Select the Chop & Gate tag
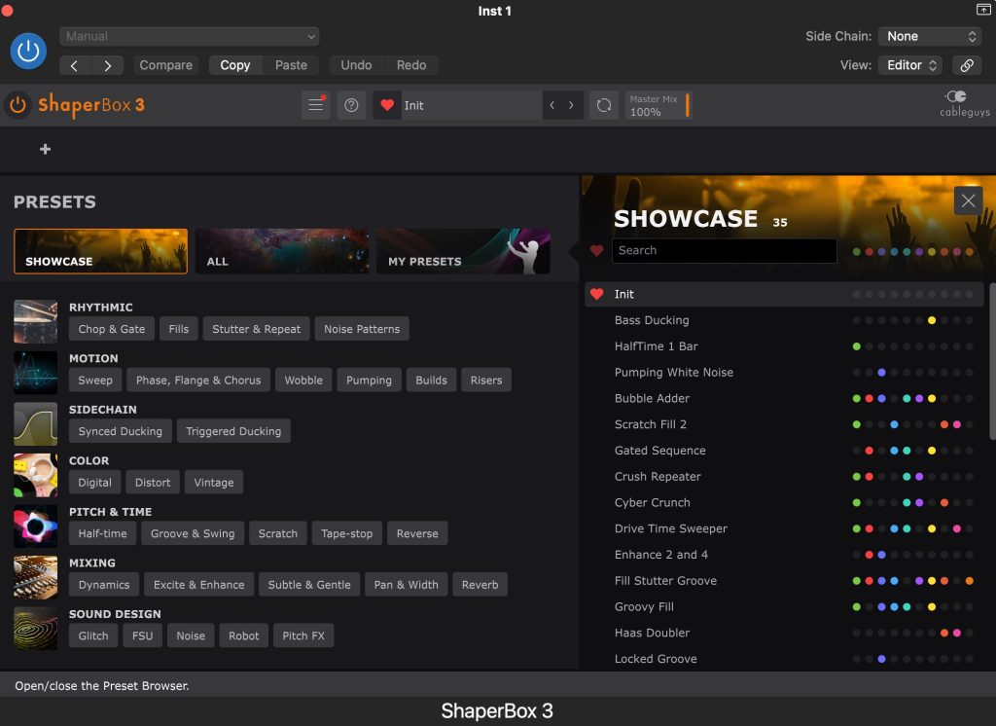The height and width of the screenshot is (726, 996). coord(112,329)
